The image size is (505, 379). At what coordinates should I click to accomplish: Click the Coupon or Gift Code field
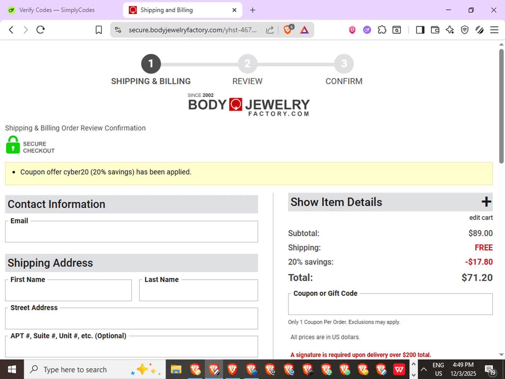(390, 304)
